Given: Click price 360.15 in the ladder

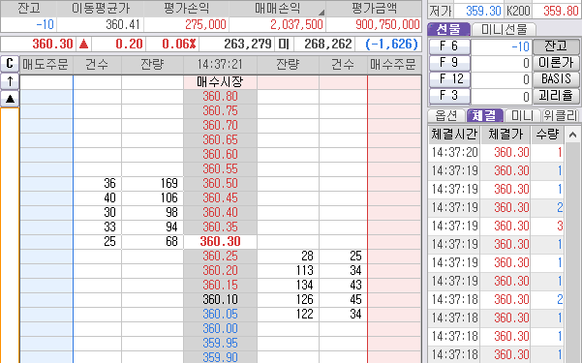Looking at the screenshot, I should click(220, 285).
